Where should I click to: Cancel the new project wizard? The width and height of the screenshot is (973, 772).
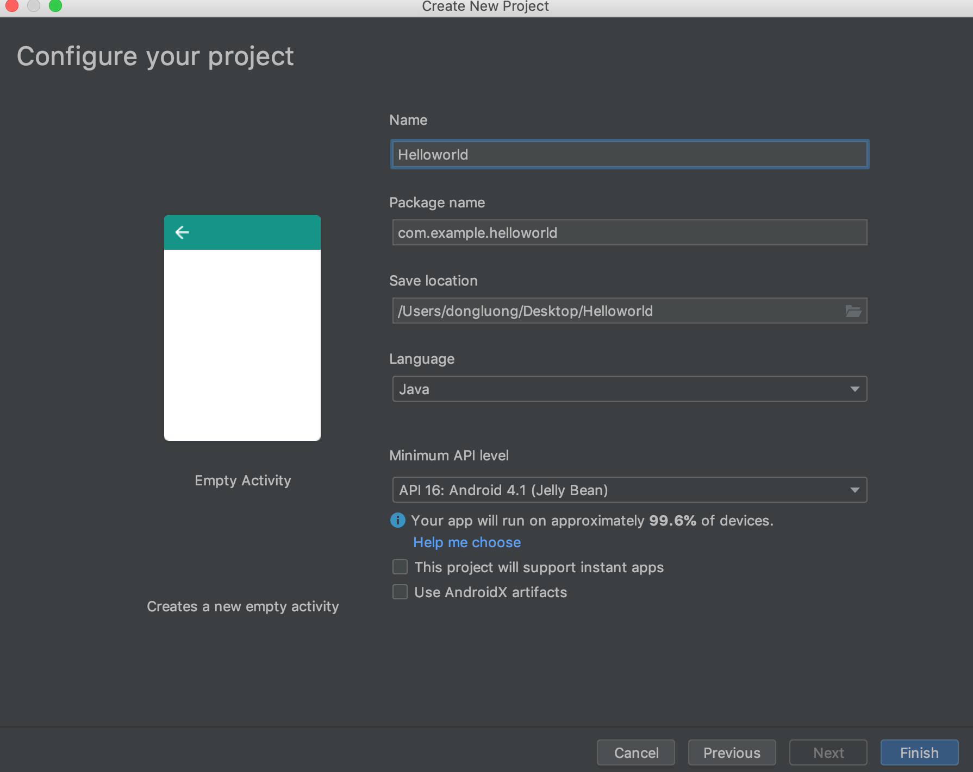click(x=635, y=753)
